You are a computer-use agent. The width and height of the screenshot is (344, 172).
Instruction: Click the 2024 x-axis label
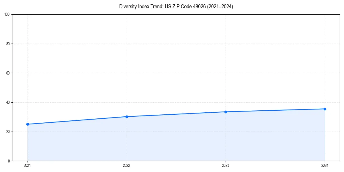(x=325, y=165)
